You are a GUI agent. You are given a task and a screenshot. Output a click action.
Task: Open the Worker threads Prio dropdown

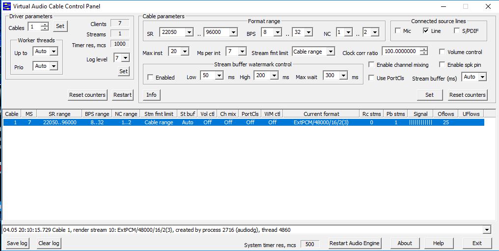pos(54,66)
